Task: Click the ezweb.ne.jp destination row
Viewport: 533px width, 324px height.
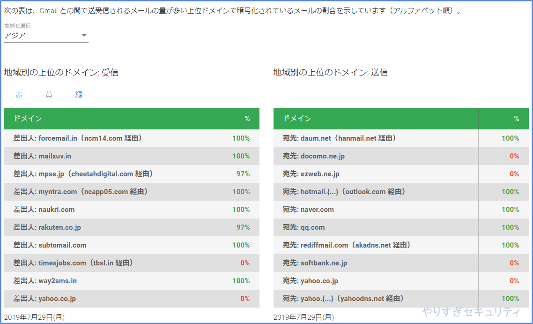Action: coord(401,174)
